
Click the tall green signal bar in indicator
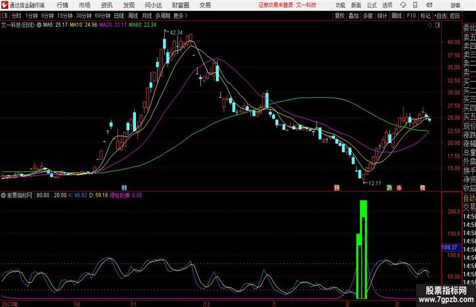363,249
